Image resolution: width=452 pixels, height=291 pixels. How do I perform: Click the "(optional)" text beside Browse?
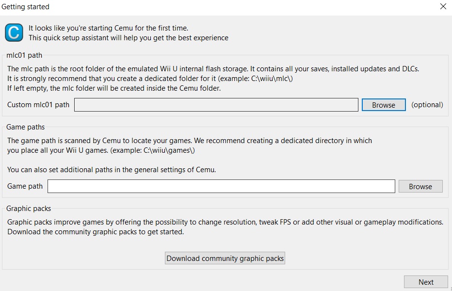point(427,105)
